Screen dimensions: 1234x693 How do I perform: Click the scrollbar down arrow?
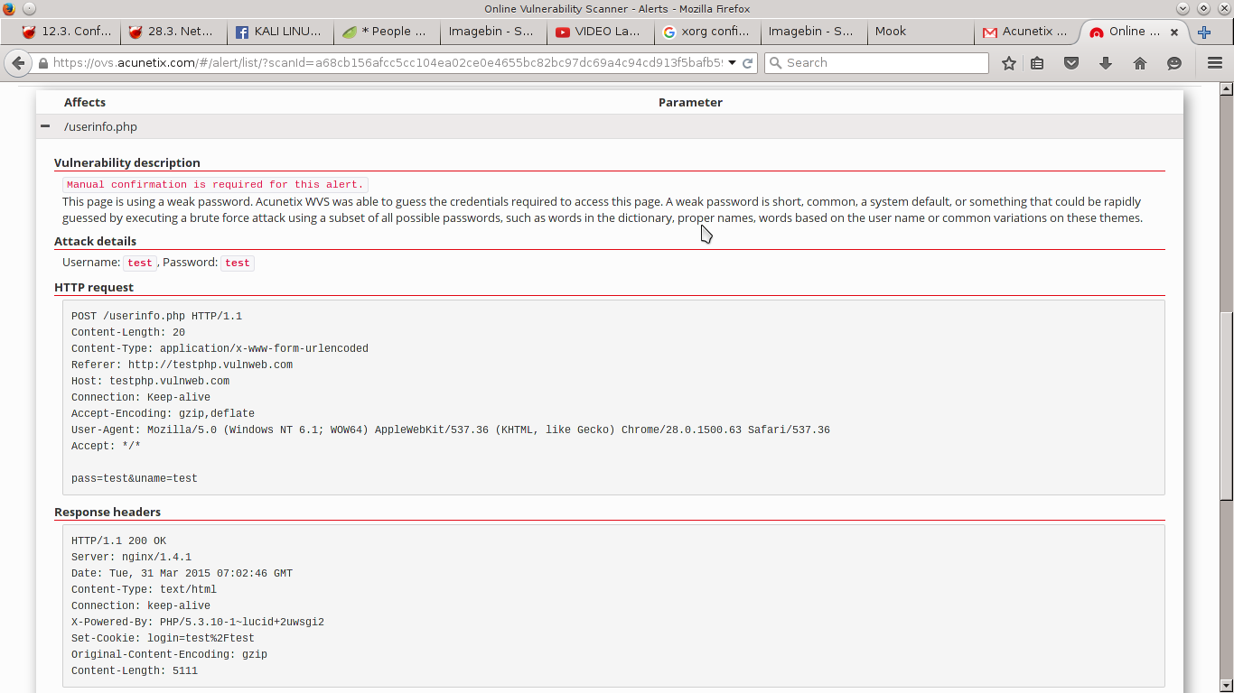(x=1226, y=686)
